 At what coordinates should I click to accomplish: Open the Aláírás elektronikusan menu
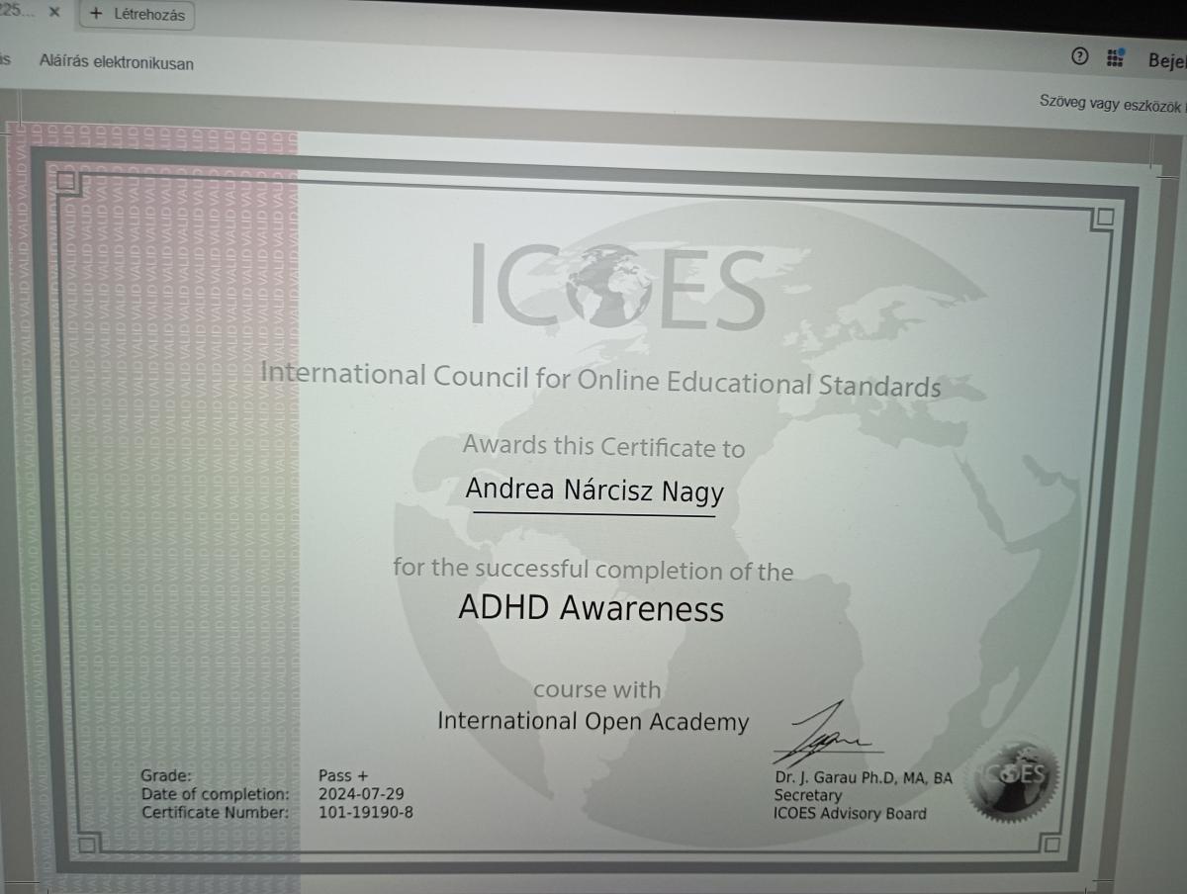pyautogui.click(x=116, y=62)
